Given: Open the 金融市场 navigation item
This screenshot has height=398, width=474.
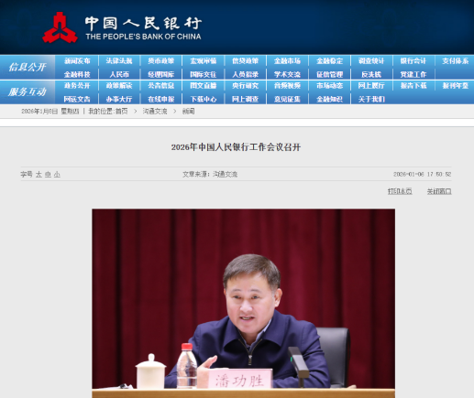Looking at the screenshot, I should [287, 61].
